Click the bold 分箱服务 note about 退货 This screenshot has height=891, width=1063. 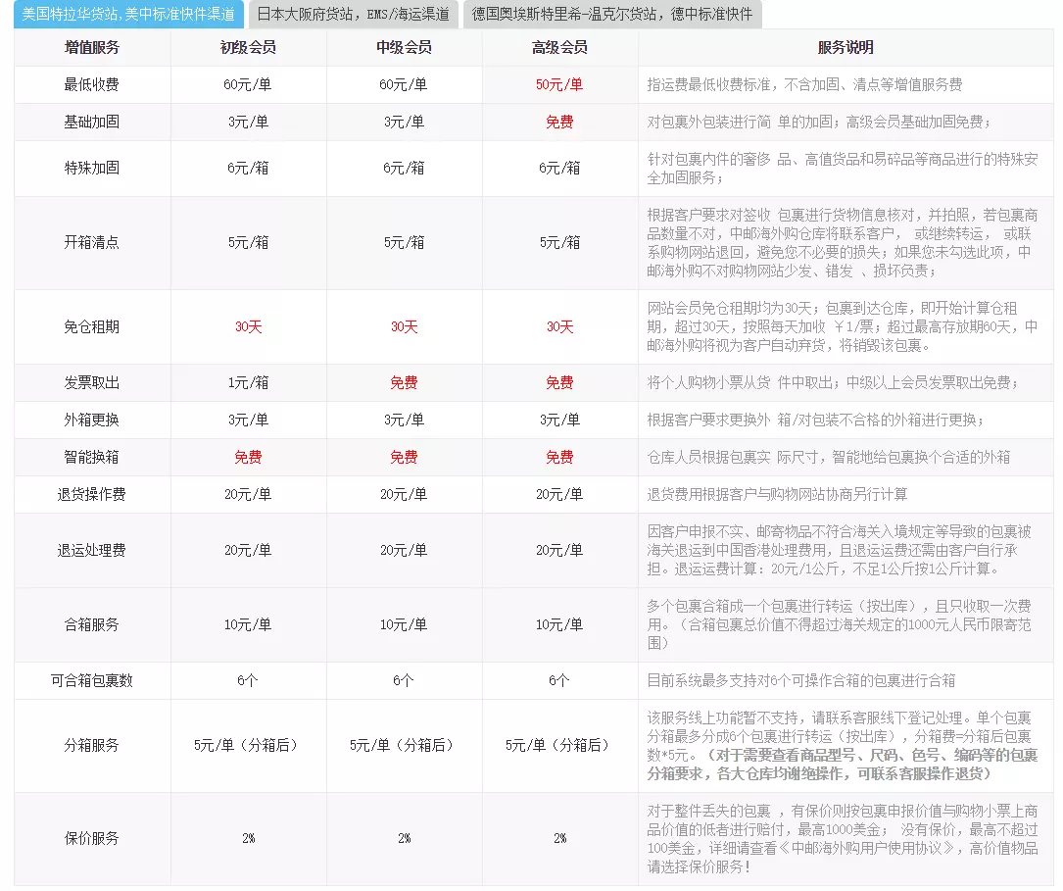coord(842,765)
